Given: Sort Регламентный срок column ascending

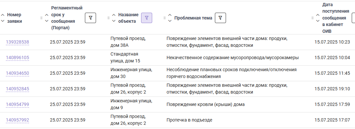Looking at the screenshot, I should 47,15.
